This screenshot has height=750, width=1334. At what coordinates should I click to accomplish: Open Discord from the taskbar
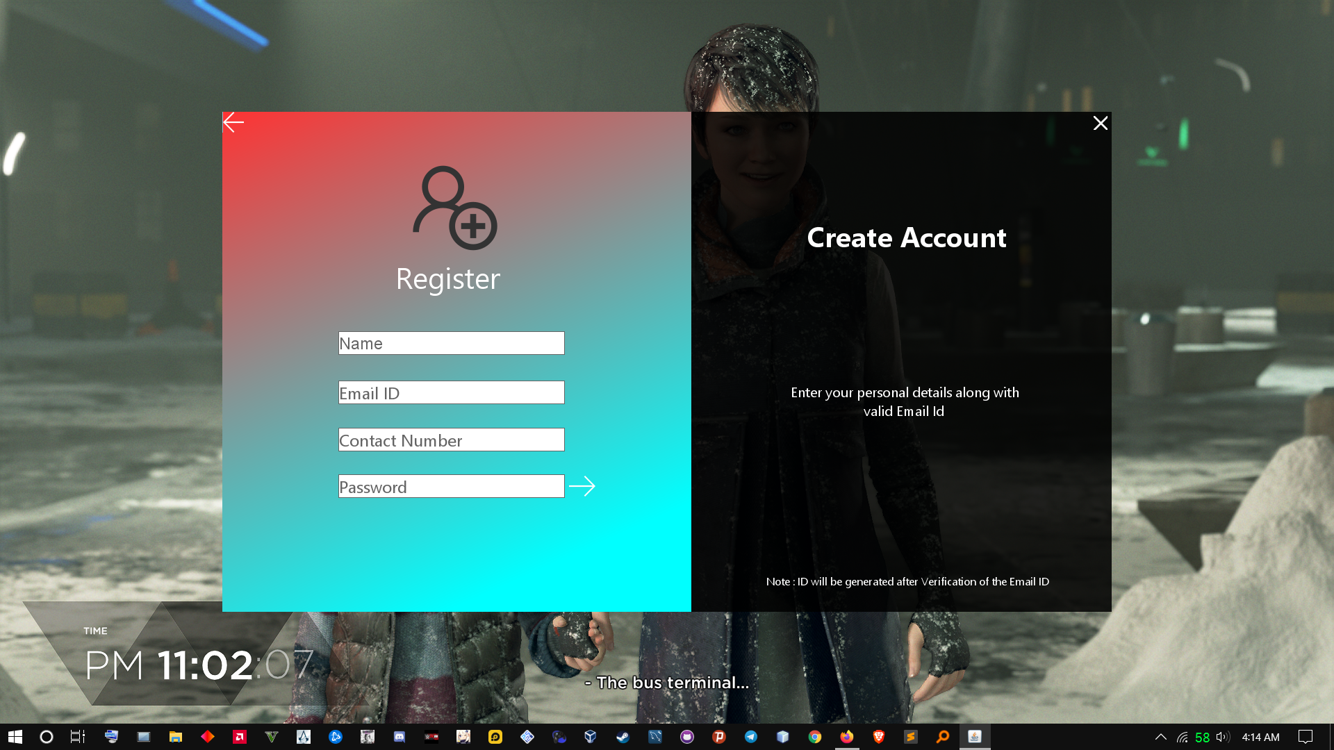coord(400,737)
